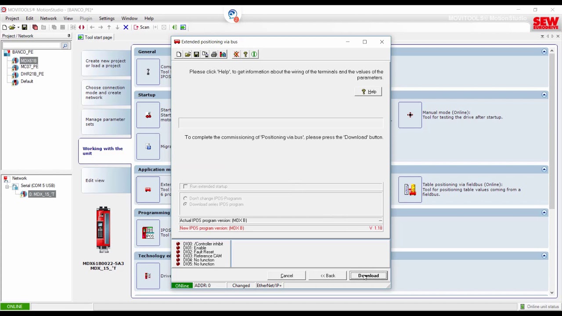Click the project search input field

point(32,46)
